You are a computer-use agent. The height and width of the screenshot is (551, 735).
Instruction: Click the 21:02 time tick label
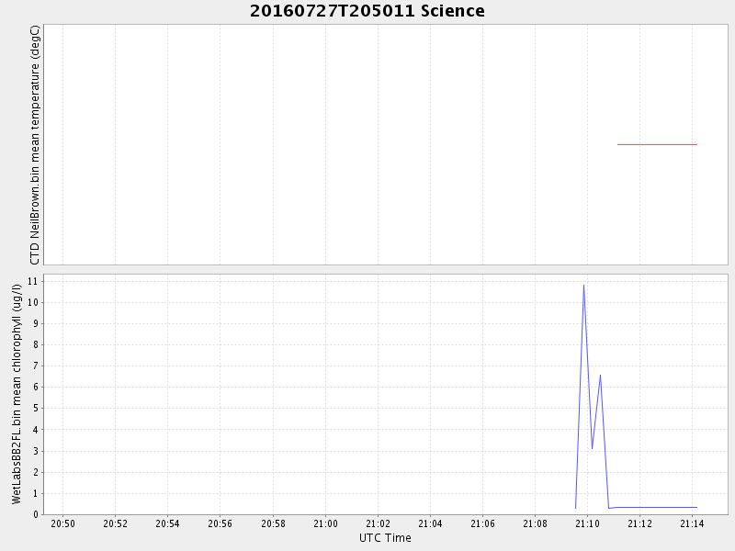pyautogui.click(x=378, y=523)
